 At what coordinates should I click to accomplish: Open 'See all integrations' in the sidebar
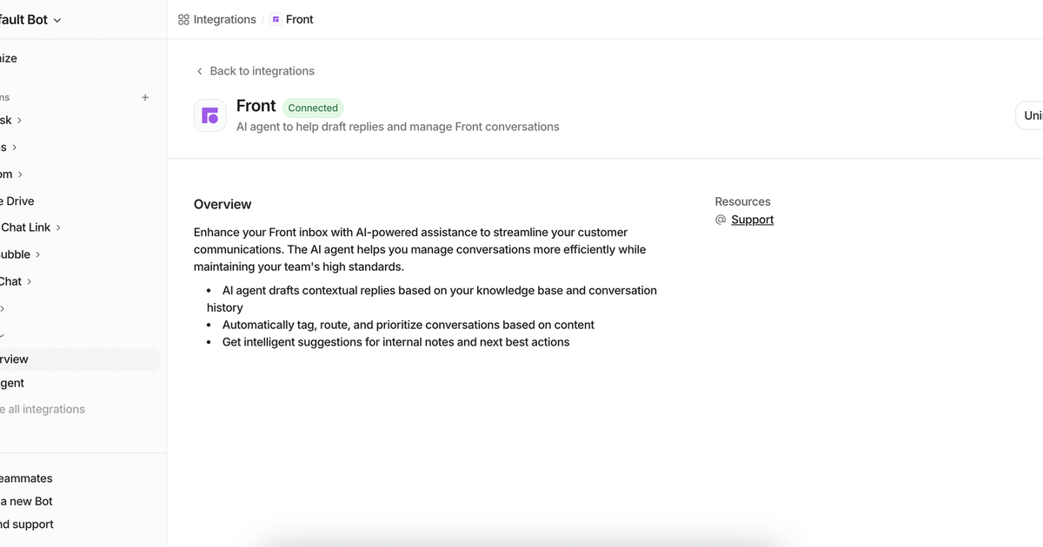pyautogui.click(x=43, y=408)
